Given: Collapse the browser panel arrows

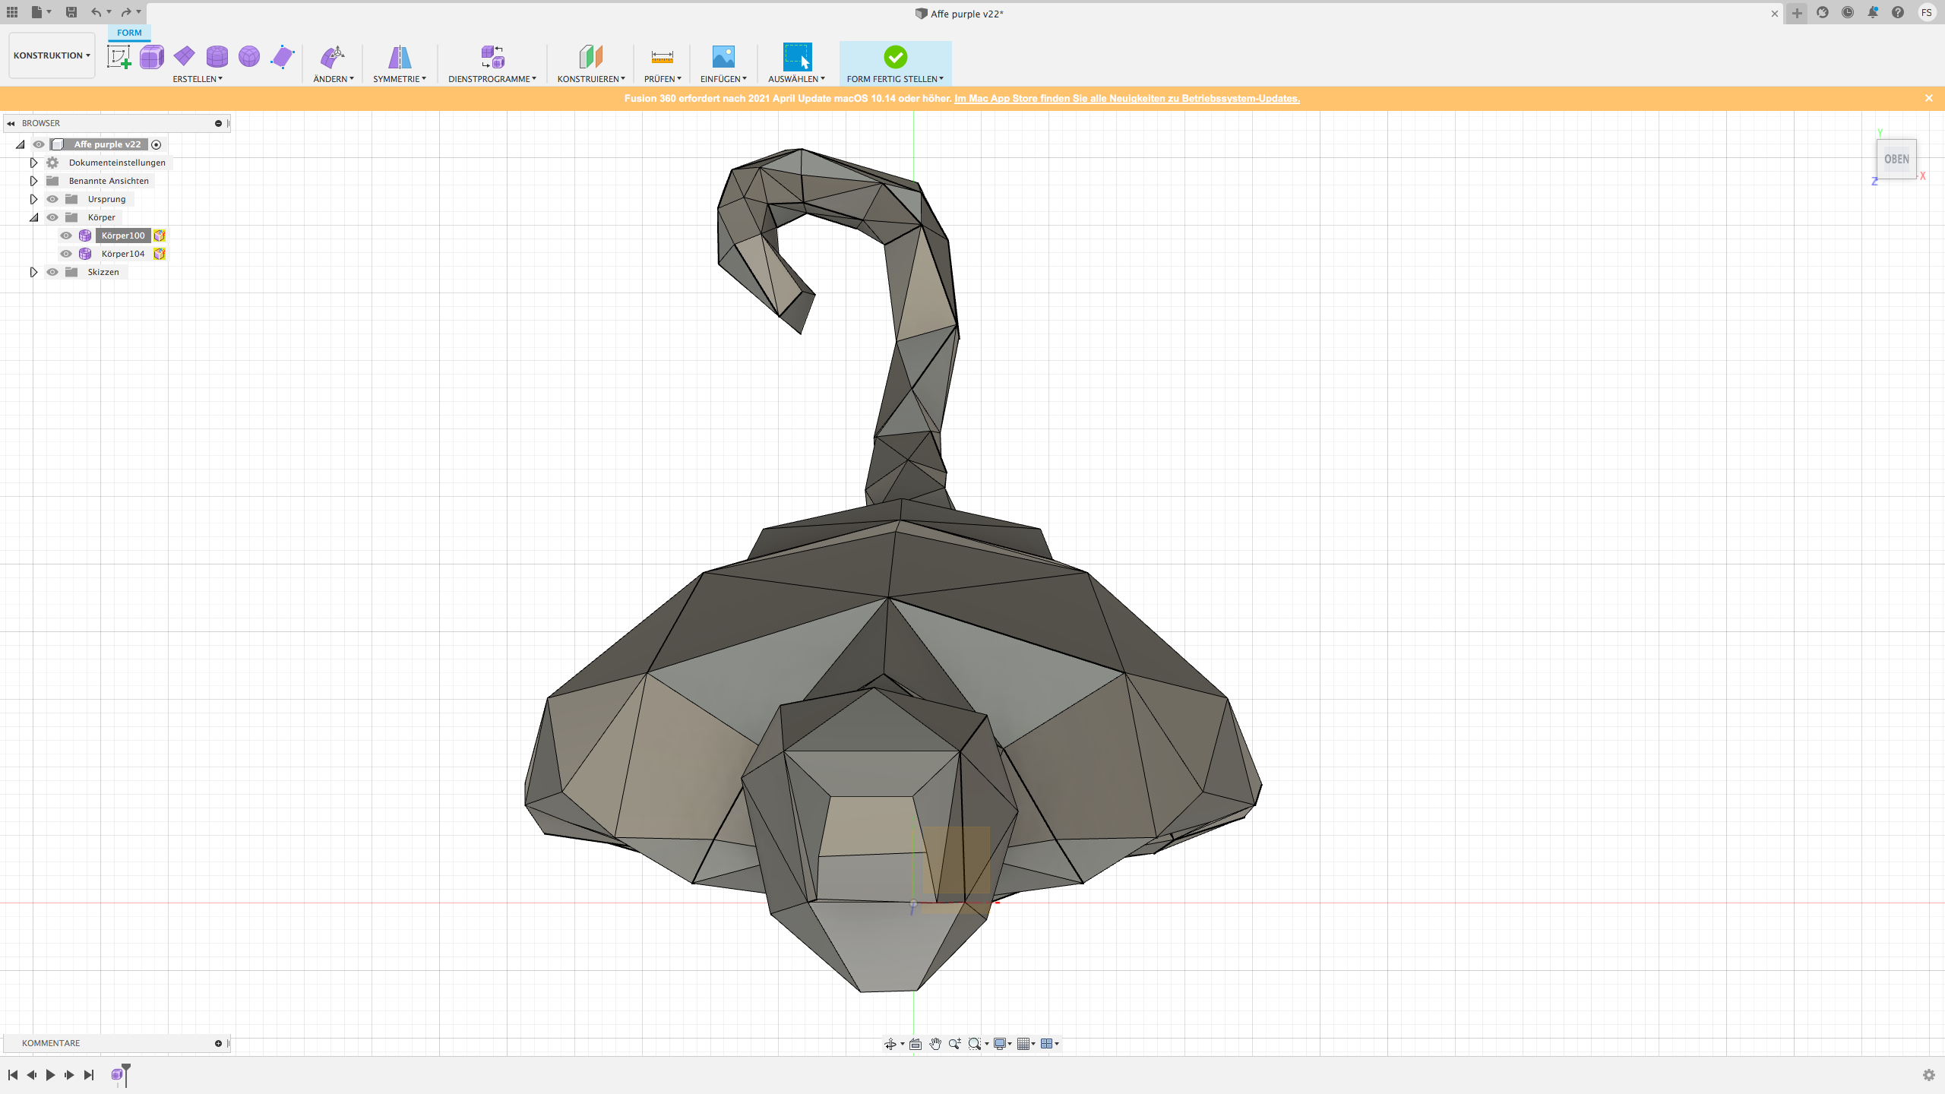Looking at the screenshot, I should point(11,123).
